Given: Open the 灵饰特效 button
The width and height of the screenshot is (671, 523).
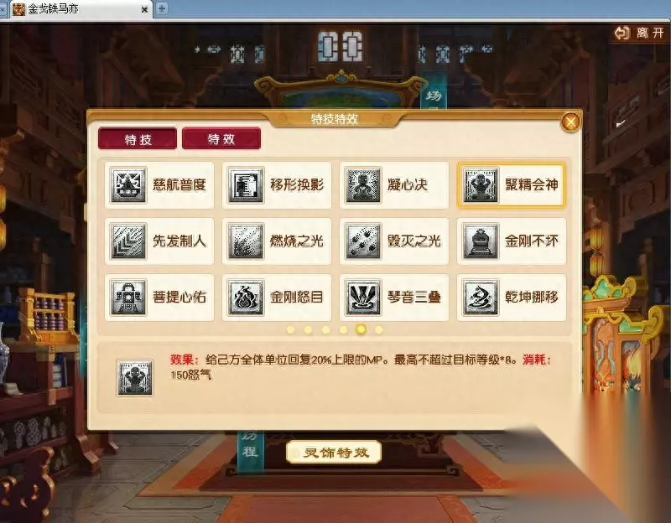Looking at the screenshot, I should 334,452.
